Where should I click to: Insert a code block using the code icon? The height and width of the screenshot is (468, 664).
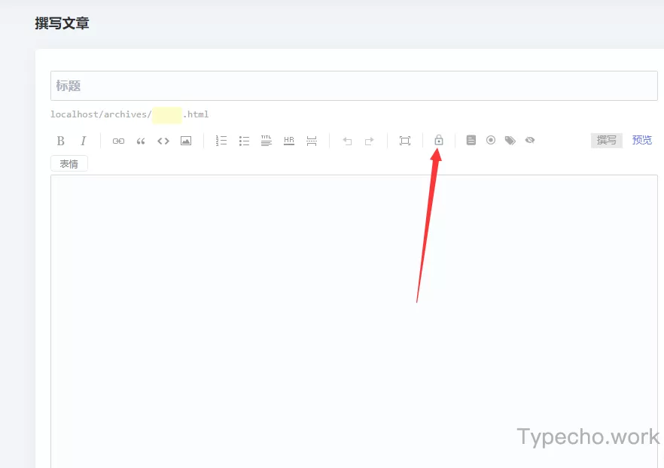(163, 141)
